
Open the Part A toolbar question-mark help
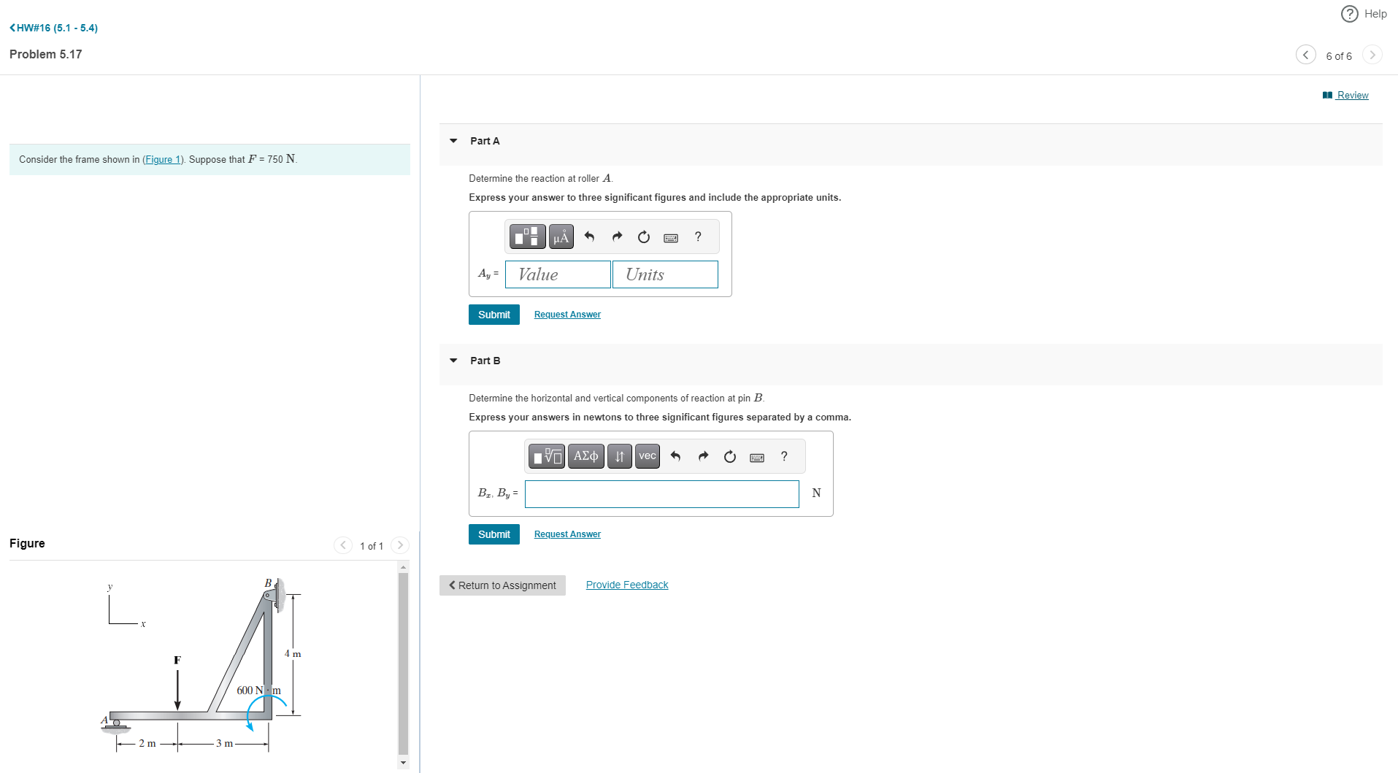698,236
